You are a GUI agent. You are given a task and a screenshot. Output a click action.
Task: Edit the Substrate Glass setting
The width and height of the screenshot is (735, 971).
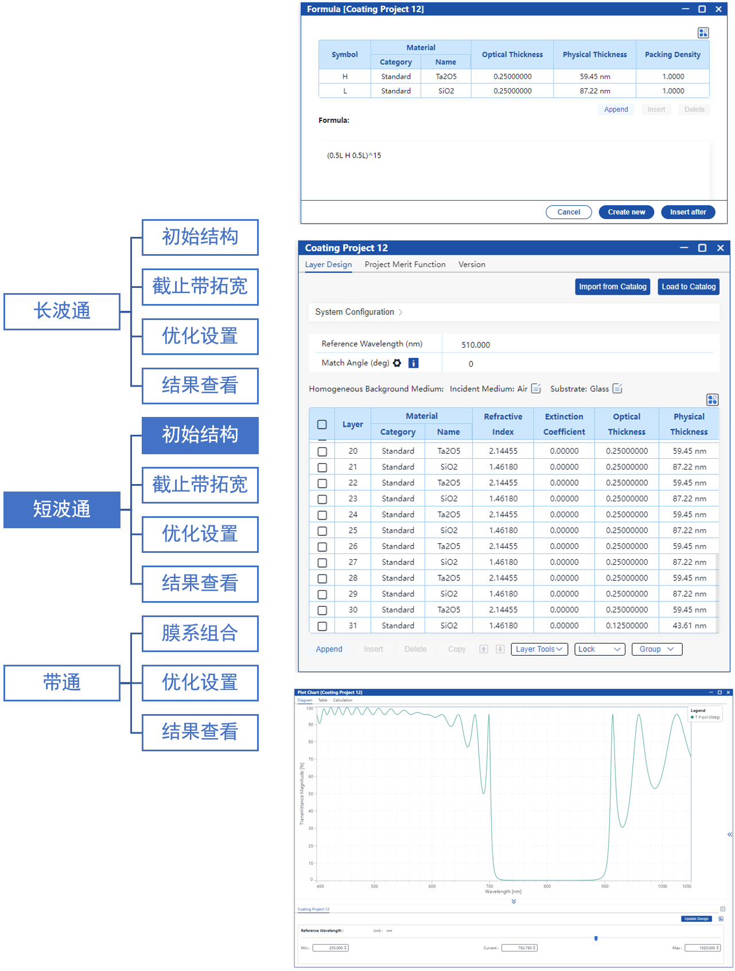(x=617, y=389)
